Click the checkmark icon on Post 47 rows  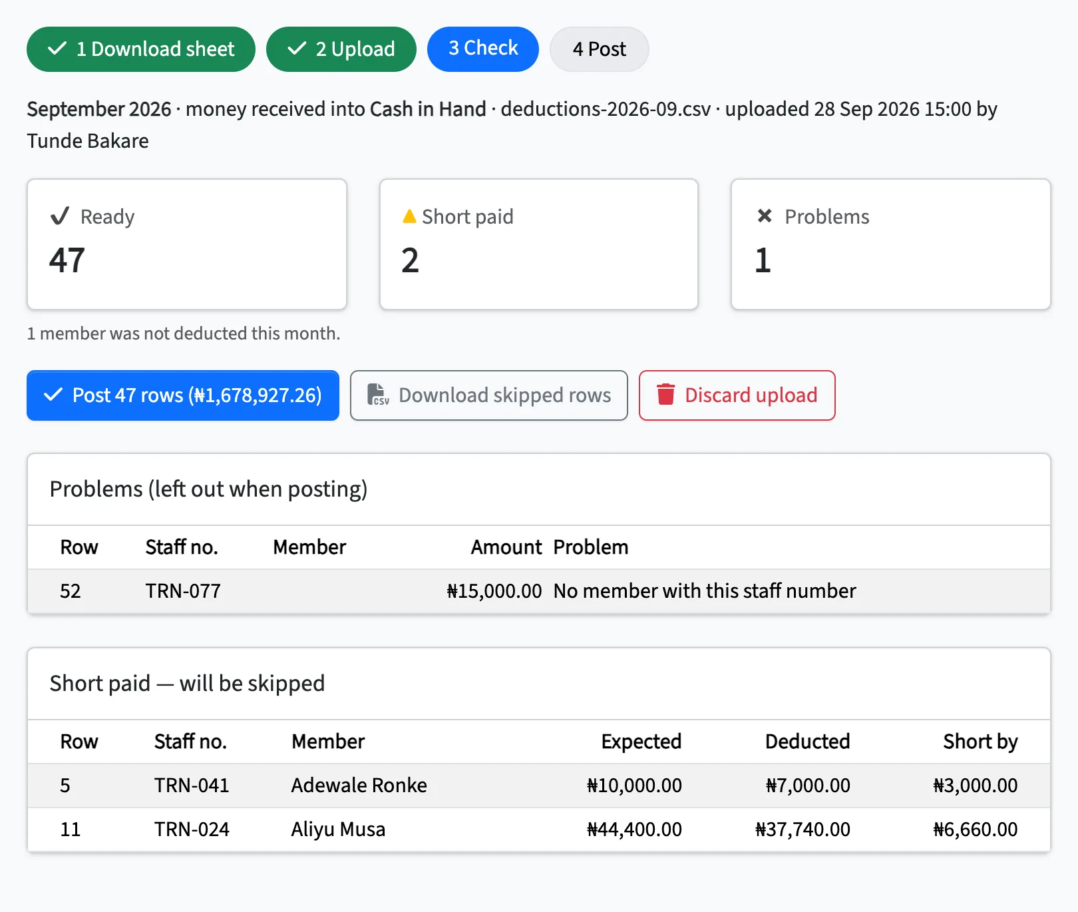(53, 395)
